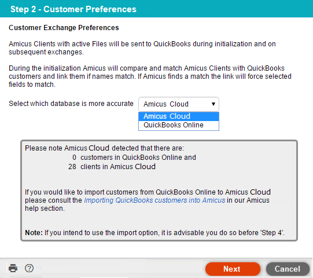Select highlighted Amicus Cloud list option

(179, 116)
